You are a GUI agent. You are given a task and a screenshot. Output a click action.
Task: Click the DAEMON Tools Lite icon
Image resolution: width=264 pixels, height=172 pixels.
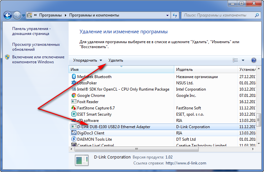(74, 139)
